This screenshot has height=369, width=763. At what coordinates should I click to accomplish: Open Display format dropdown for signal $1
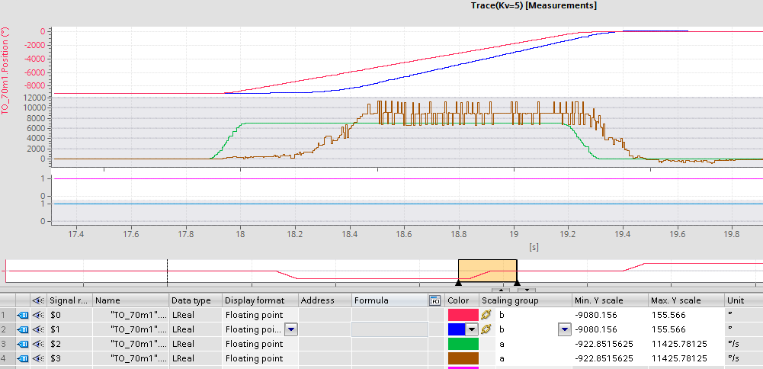tap(291, 329)
